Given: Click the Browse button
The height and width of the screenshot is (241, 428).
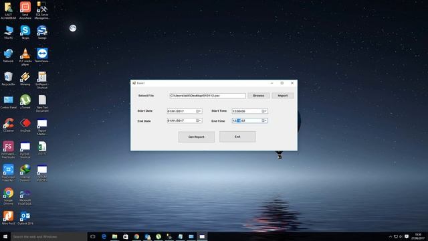Looking at the screenshot, I should 259,96.
